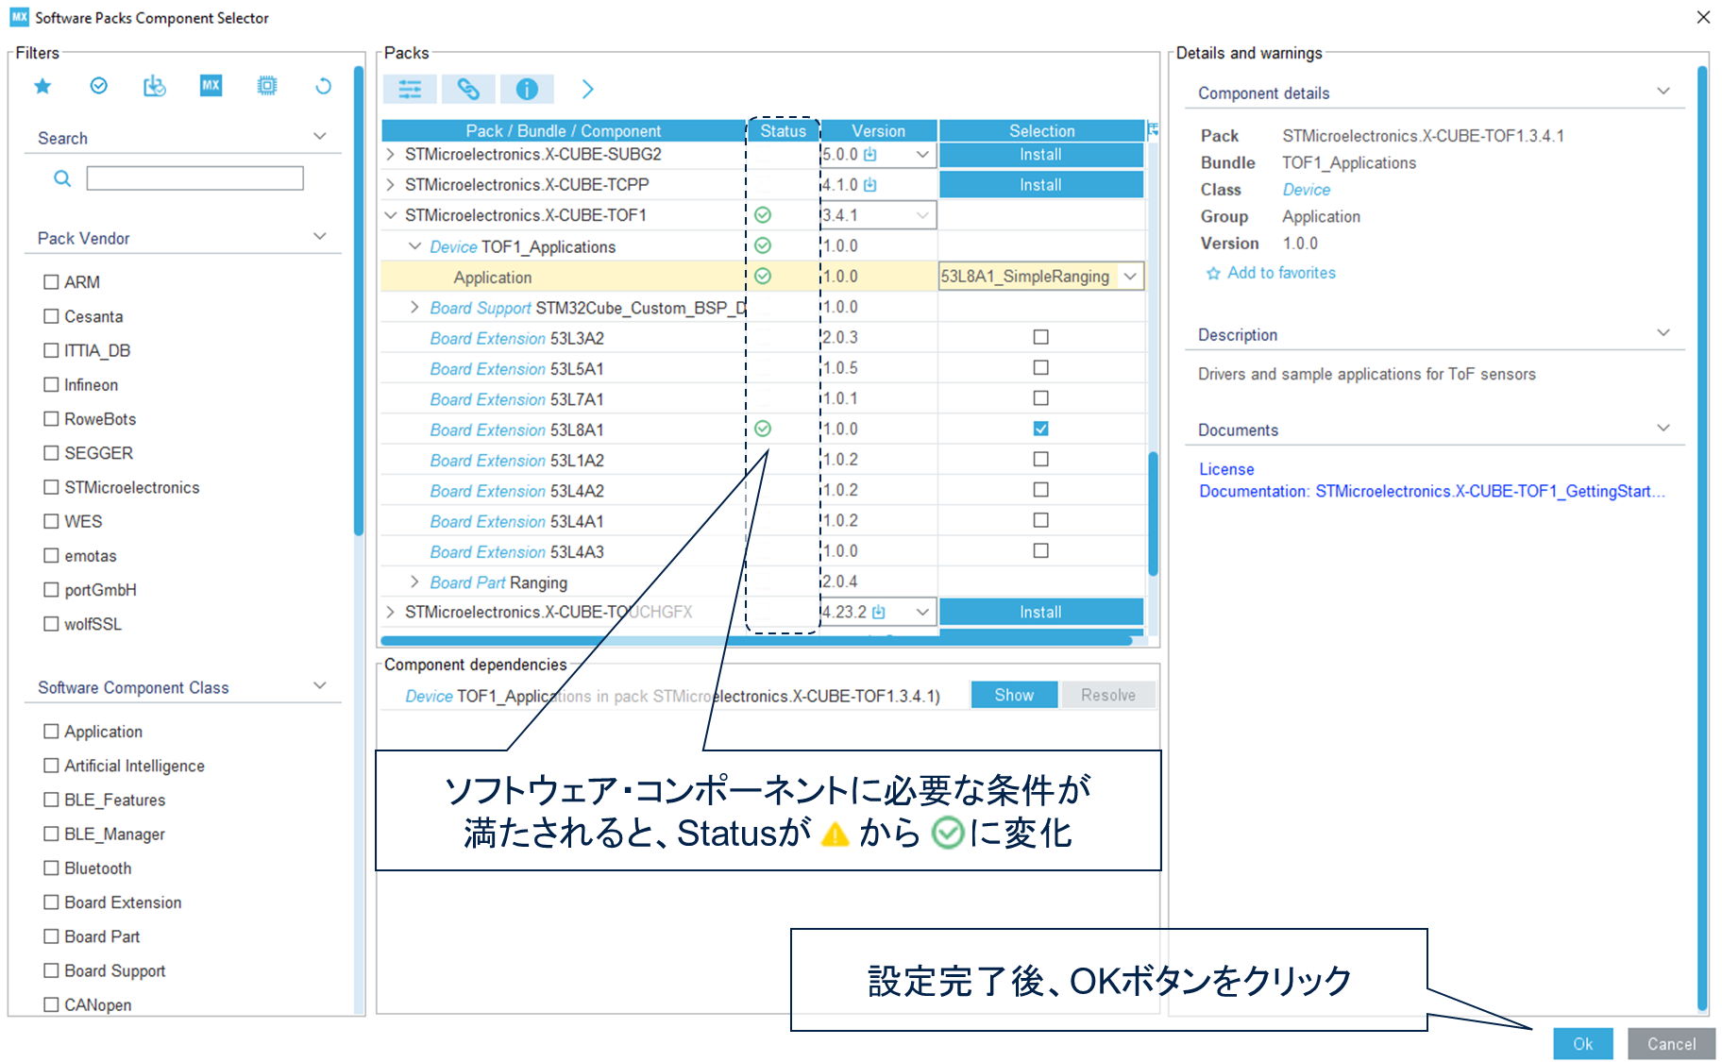Toggle the SEGGER vendor checkbox
Image resolution: width=1722 pixels, height=1062 pixels.
click(x=51, y=453)
